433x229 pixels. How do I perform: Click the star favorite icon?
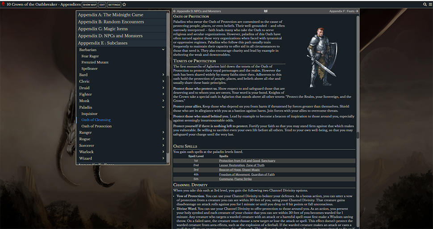click(x=124, y=4)
